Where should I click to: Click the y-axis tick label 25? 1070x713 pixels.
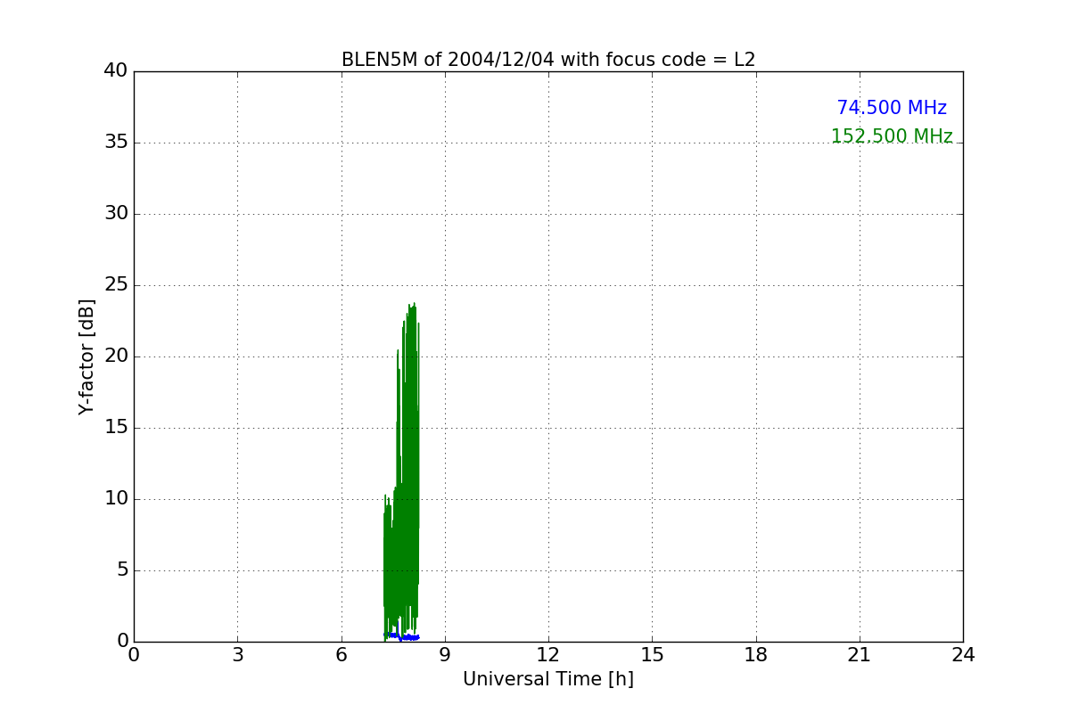point(116,284)
